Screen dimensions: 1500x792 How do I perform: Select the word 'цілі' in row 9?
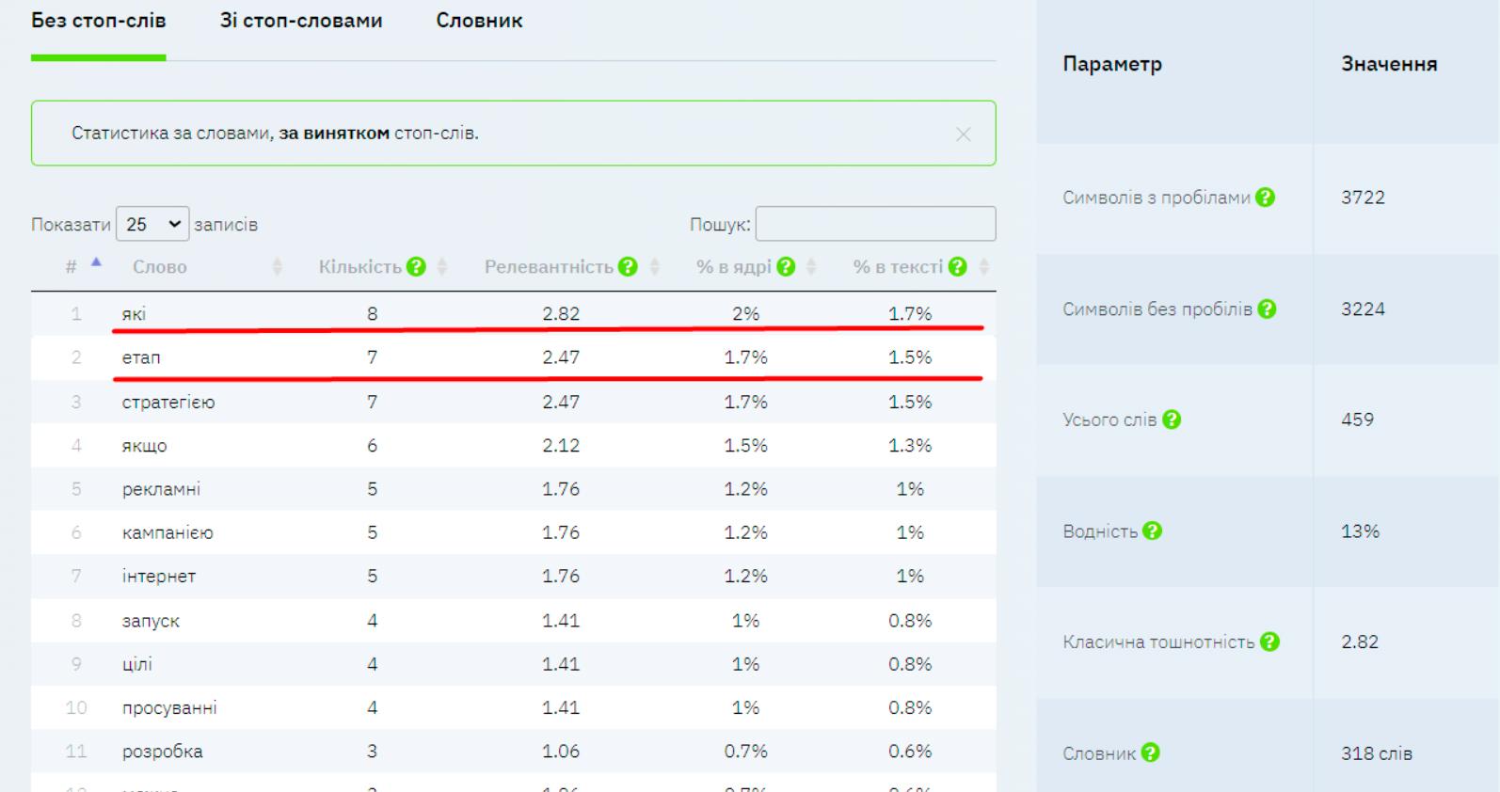coord(136,664)
